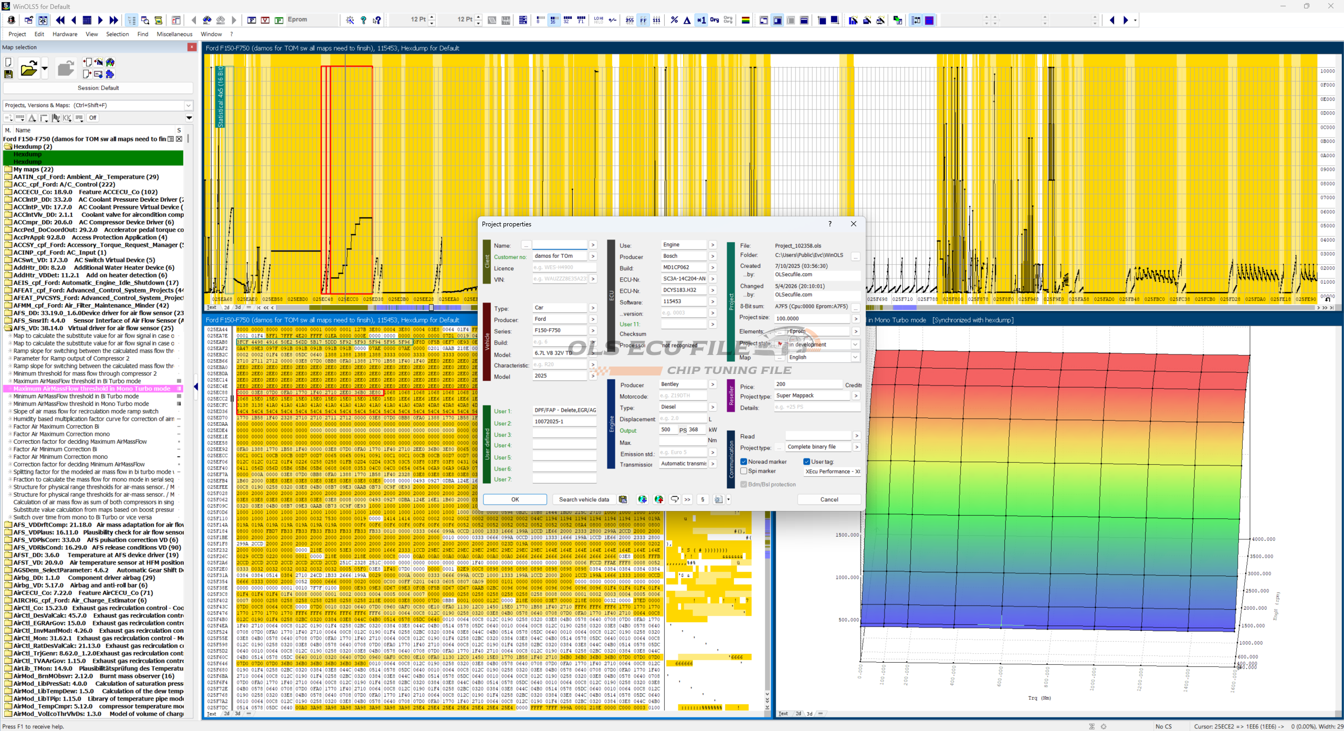Toggle the FF hexadecimal display button
This screenshot has height=731, width=1344.
click(643, 20)
